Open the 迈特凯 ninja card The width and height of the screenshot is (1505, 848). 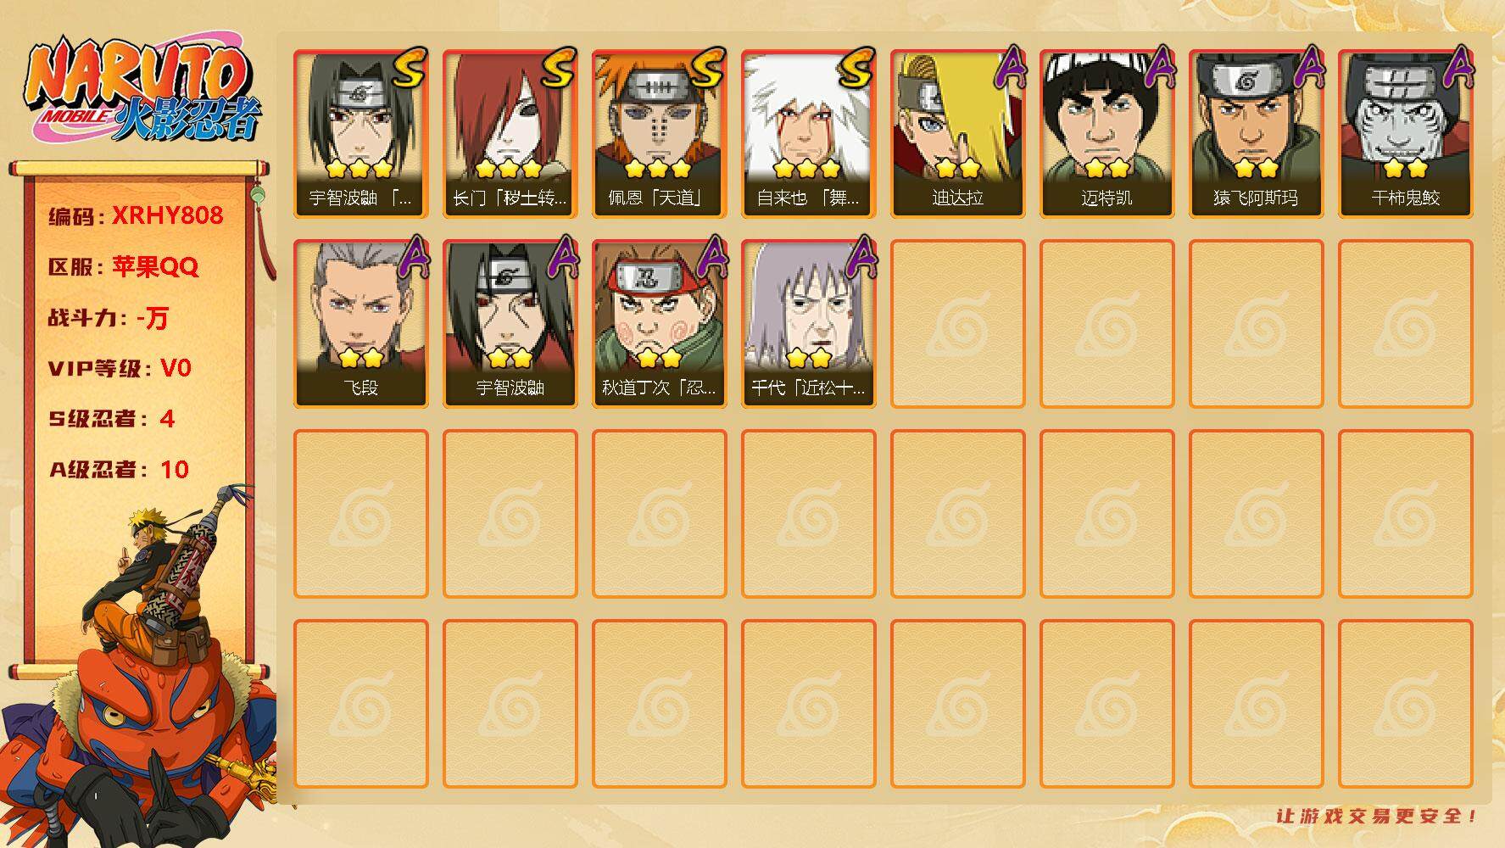pos(1106,134)
